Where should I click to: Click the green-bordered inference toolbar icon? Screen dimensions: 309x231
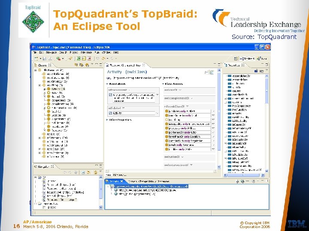(79, 58)
